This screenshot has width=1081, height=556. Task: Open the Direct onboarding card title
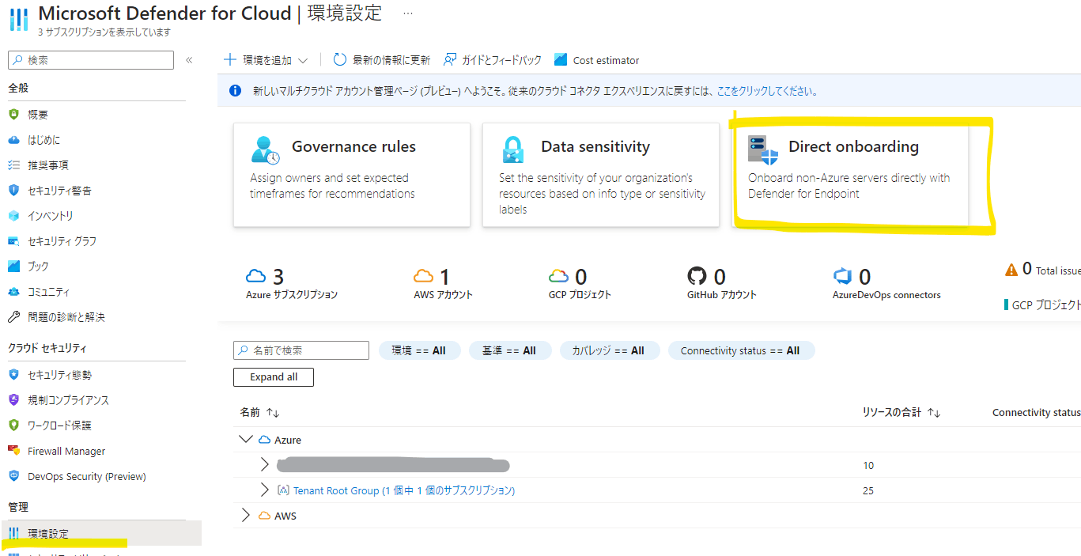(x=853, y=146)
